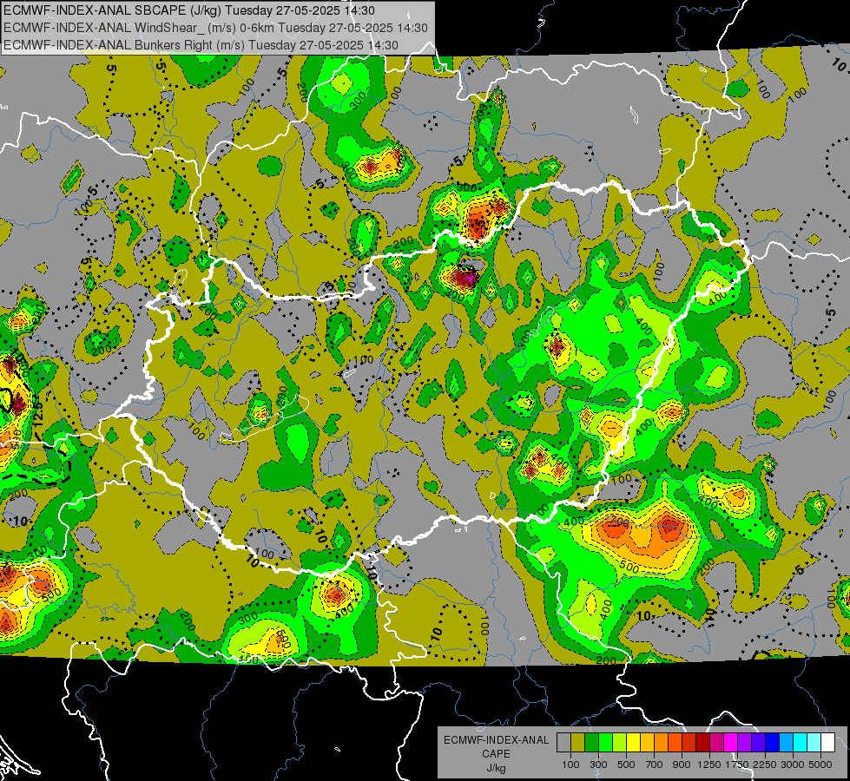The height and width of the screenshot is (781, 850).
Task: Click the CAPE label in legend
Action: pos(496,754)
